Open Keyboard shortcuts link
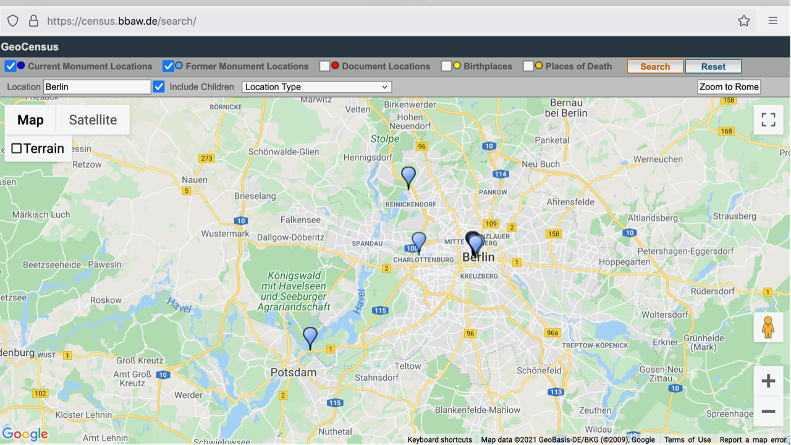 click(440, 439)
